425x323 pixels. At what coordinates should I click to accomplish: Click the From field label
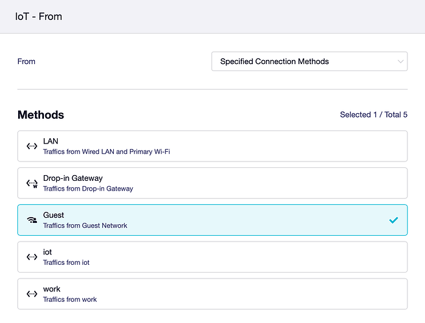[x=27, y=61]
